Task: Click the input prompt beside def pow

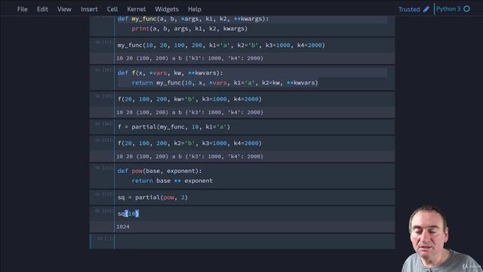Action: [x=103, y=168]
